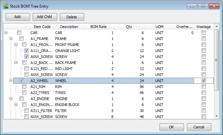Tick the A311_FILTER row checkbox

pyautogui.click(x=26, y=110)
